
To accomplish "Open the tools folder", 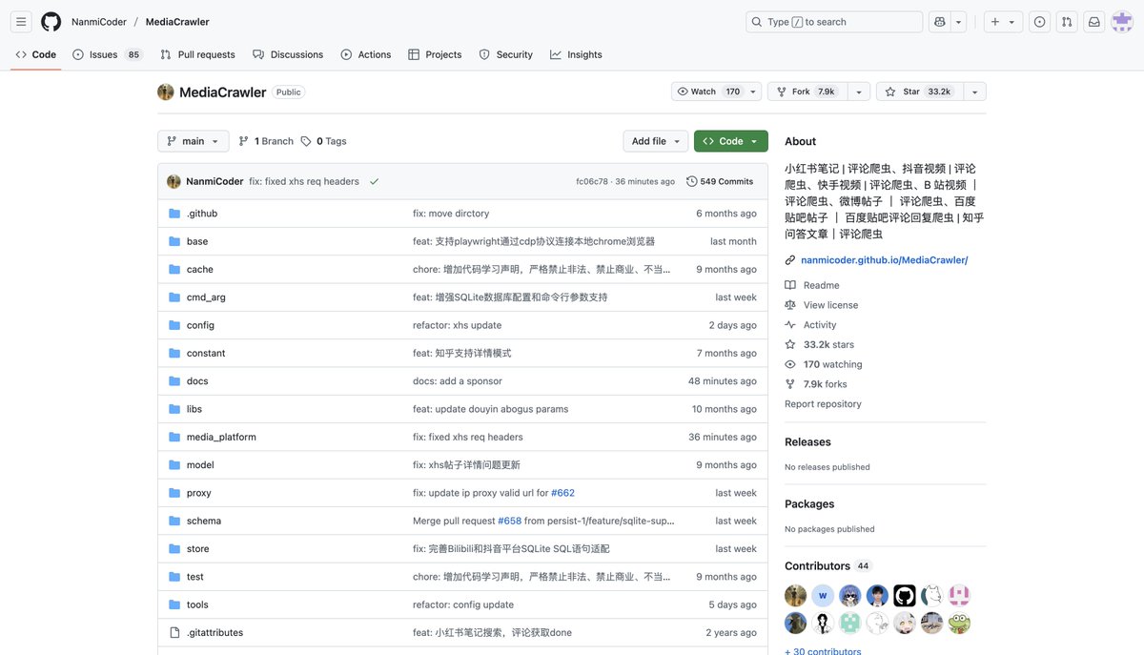I will (197, 604).
